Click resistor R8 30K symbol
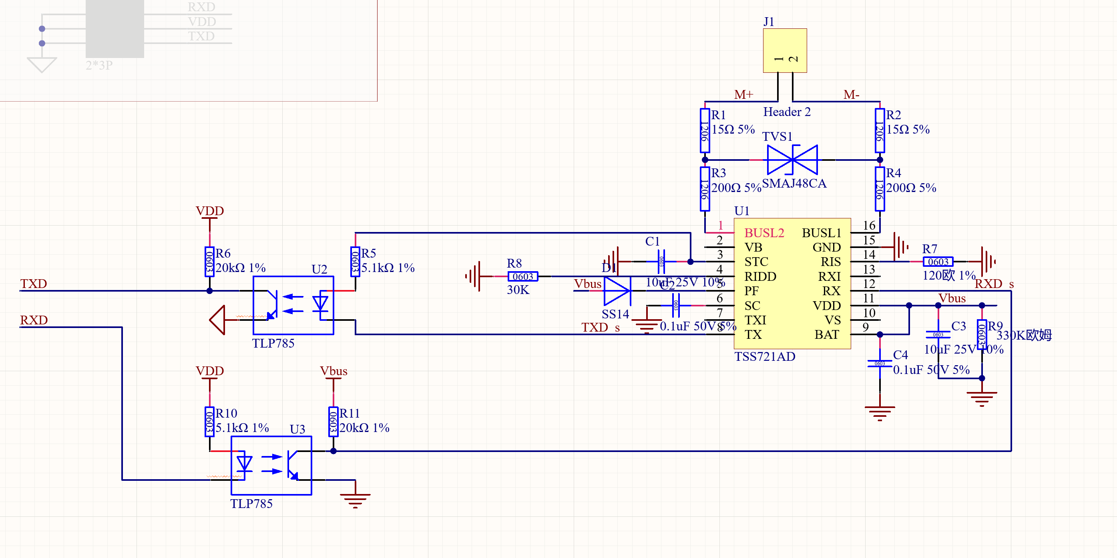Screen dimensions: 1117x558 [522, 276]
